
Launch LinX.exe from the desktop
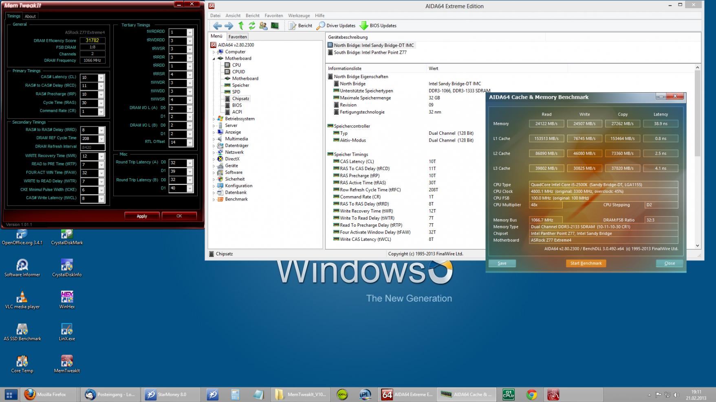pos(67,332)
